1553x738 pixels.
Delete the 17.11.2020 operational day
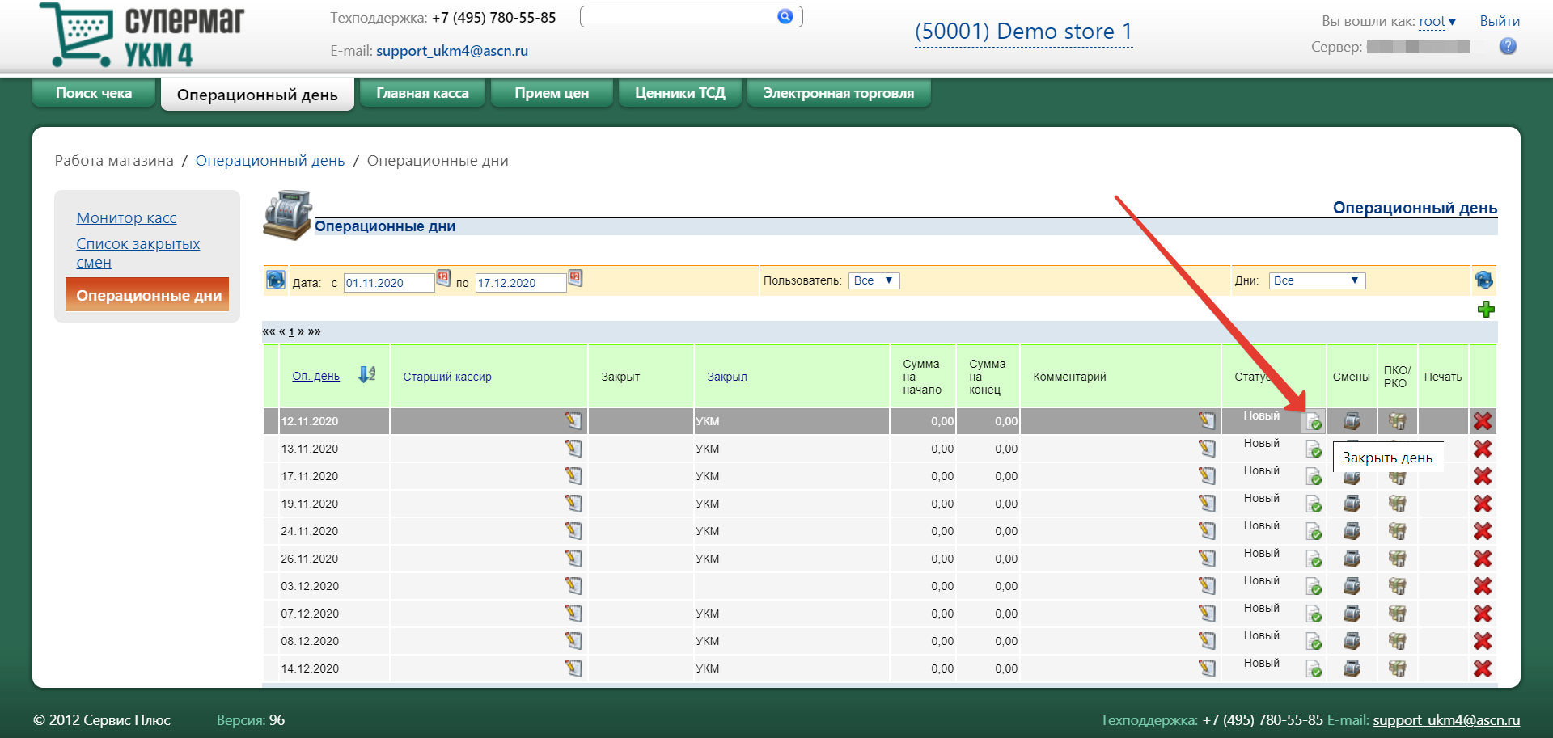[1483, 476]
